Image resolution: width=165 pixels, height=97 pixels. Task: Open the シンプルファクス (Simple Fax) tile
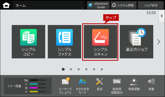point(64,42)
